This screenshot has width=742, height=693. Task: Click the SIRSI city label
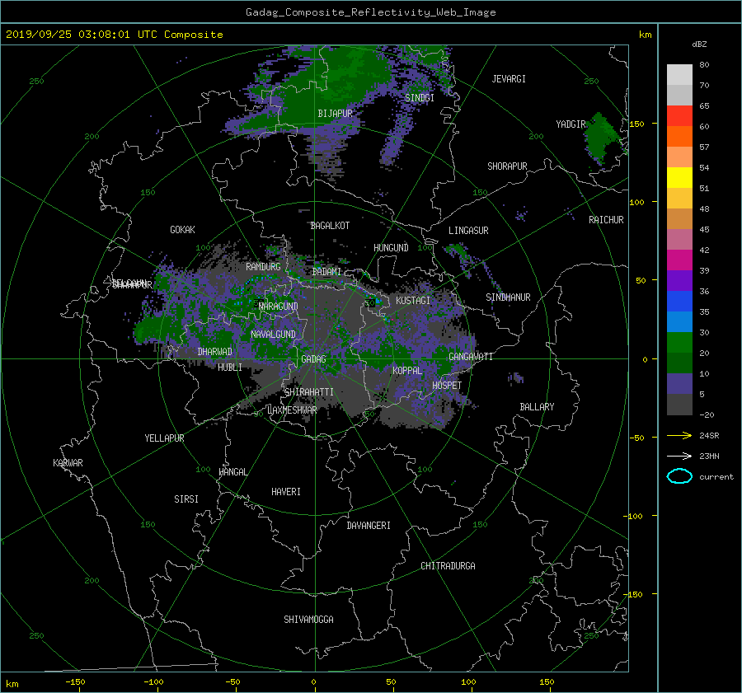click(186, 499)
